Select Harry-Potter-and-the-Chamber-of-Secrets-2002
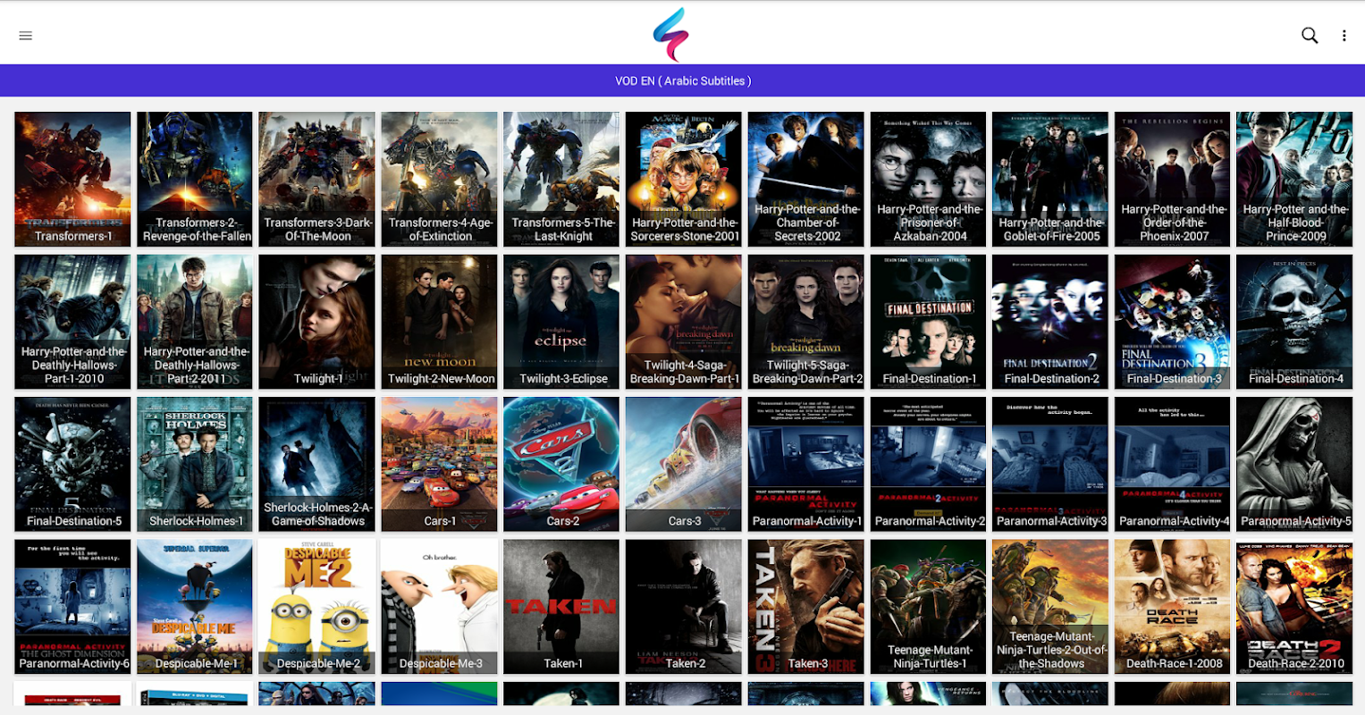The image size is (1365, 715). click(806, 179)
